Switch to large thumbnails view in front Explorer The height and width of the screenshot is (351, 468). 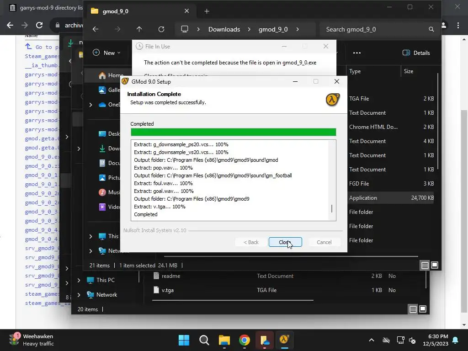click(x=435, y=265)
